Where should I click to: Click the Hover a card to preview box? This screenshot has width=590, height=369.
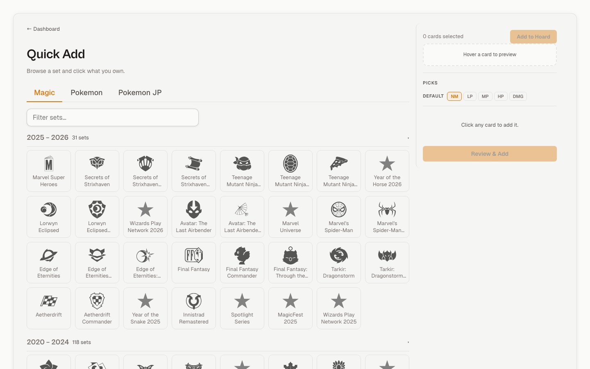[490, 55]
